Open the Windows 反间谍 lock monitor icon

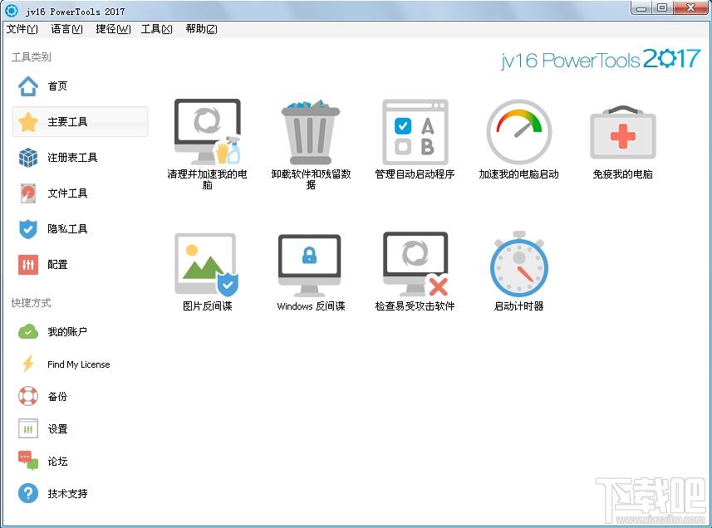pyautogui.click(x=310, y=266)
